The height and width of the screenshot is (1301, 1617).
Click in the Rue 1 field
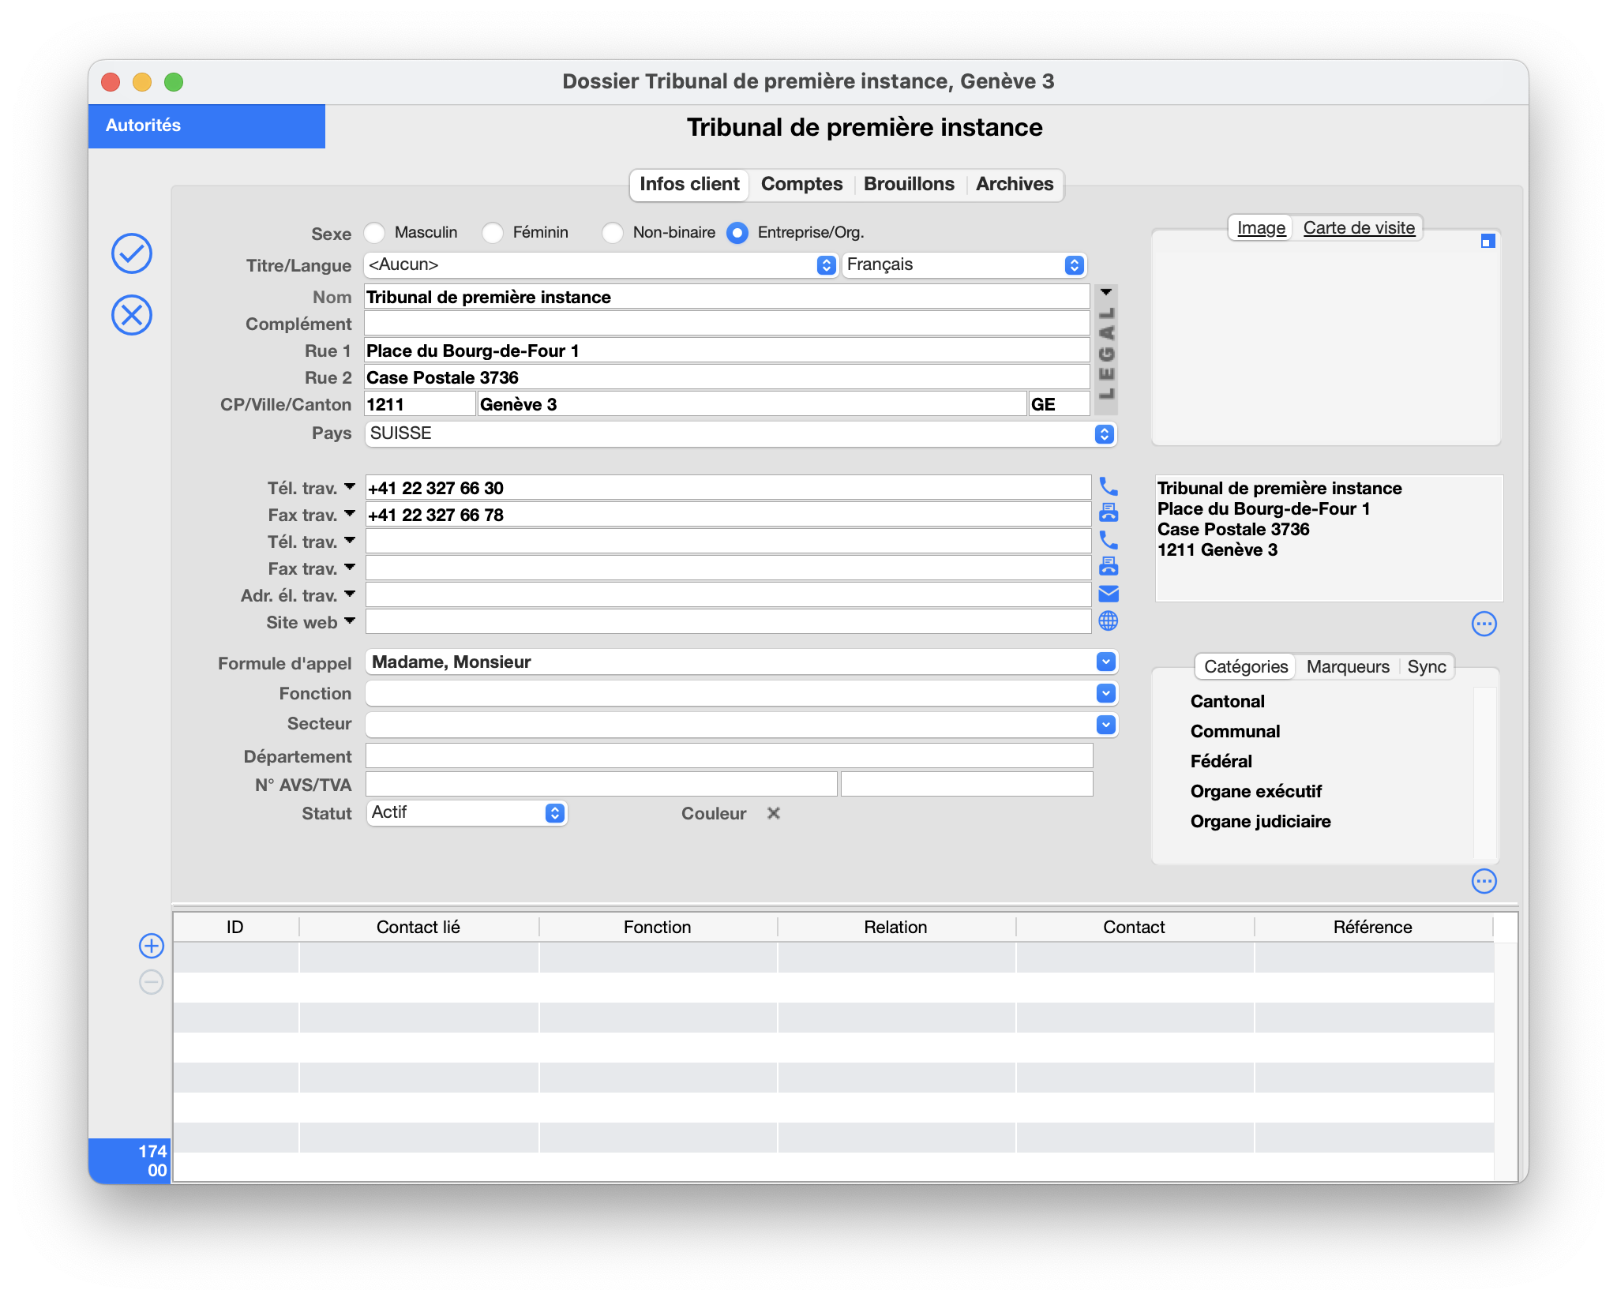point(727,351)
